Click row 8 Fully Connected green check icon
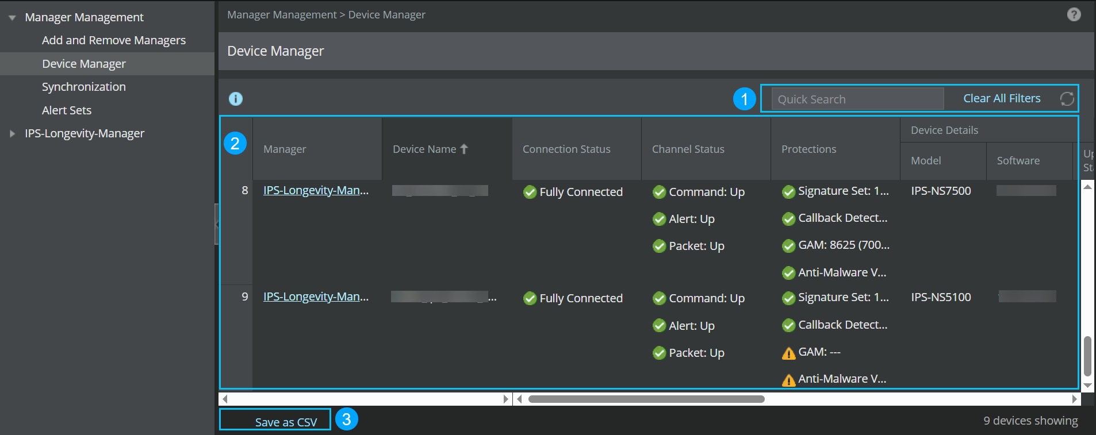This screenshot has width=1096, height=435. tap(530, 192)
